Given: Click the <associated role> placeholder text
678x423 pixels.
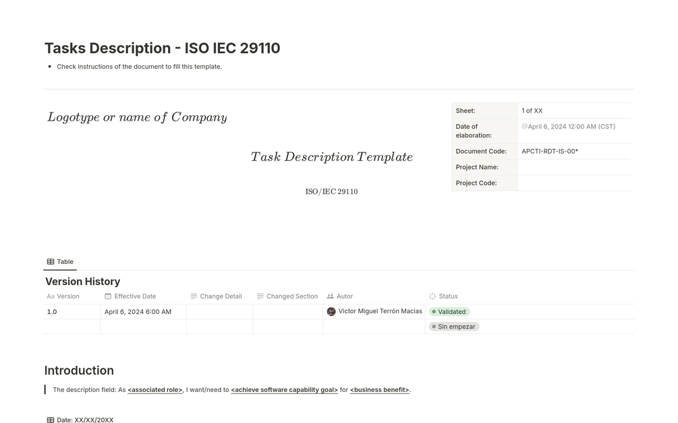Looking at the screenshot, I should pos(155,390).
